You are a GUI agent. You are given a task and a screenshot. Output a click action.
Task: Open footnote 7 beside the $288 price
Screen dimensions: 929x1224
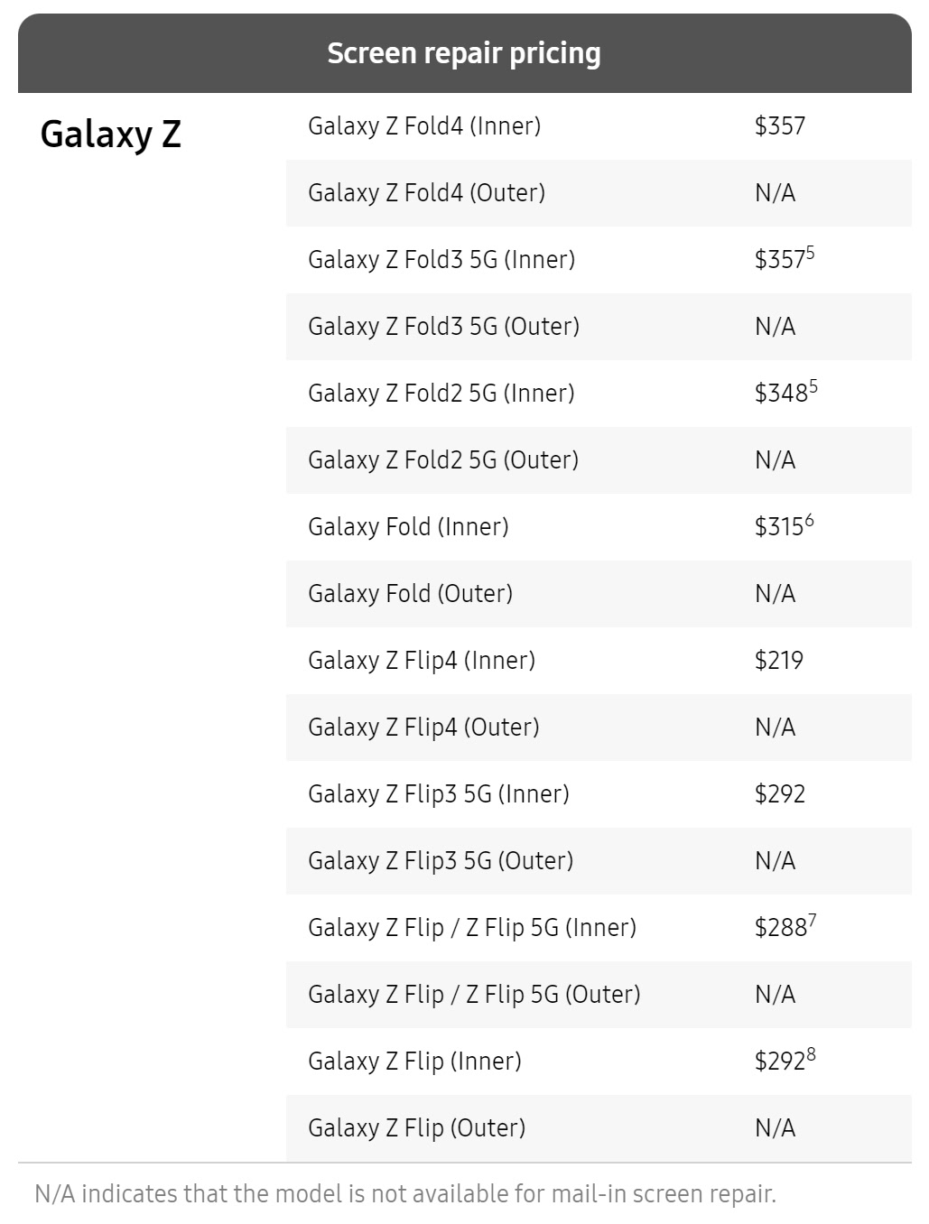[813, 921]
